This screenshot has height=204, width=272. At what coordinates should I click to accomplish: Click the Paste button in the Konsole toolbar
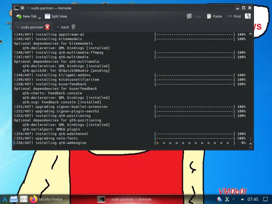(214, 16)
